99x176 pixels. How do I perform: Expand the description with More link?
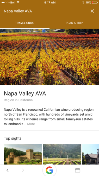tap(31, 124)
